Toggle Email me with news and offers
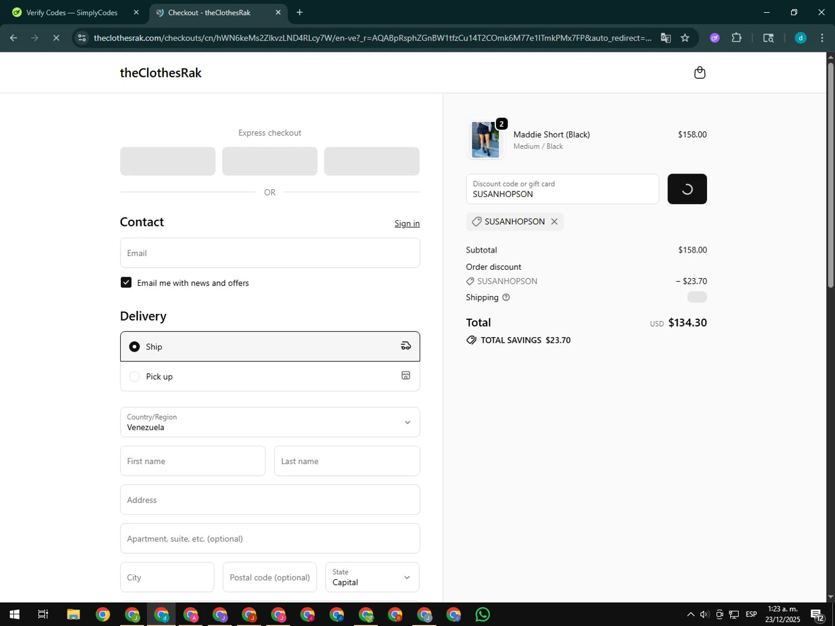The width and height of the screenshot is (835, 626). point(126,283)
